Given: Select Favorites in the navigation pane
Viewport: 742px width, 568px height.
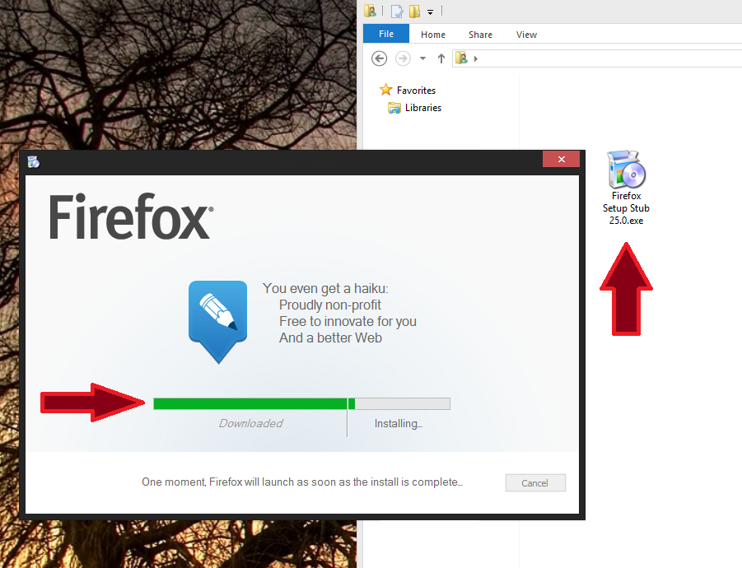Looking at the screenshot, I should (408, 90).
